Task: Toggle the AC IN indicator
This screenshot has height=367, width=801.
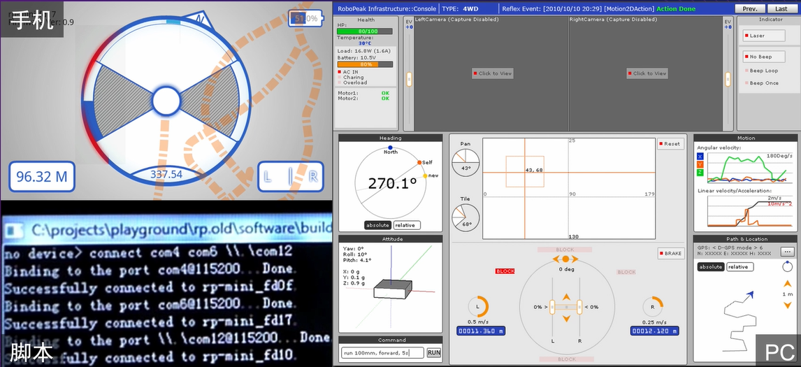Action: point(348,72)
